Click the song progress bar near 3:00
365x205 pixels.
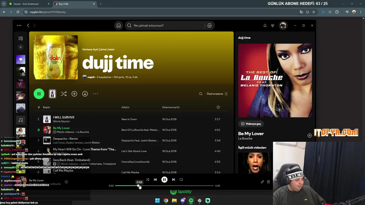pos(189,186)
